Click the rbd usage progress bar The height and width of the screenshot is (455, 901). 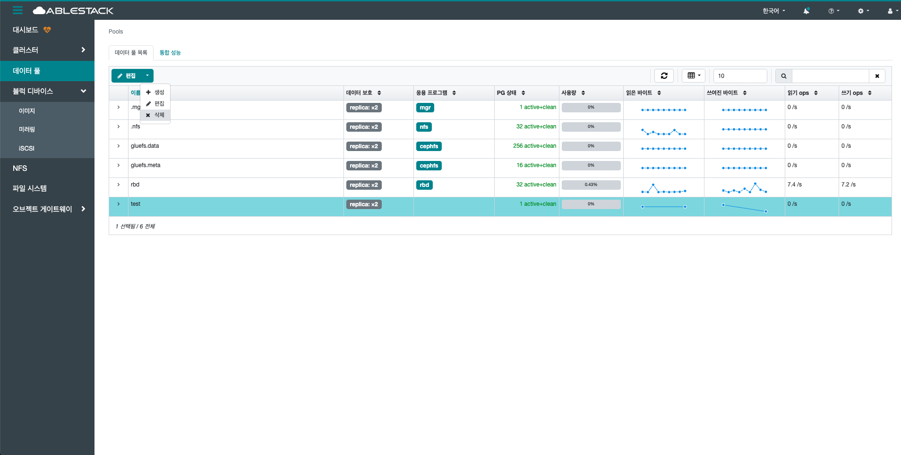pyautogui.click(x=591, y=185)
